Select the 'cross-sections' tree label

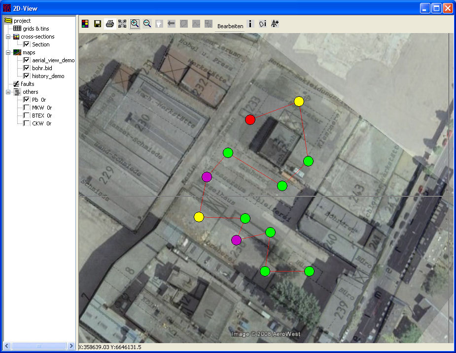click(37, 37)
